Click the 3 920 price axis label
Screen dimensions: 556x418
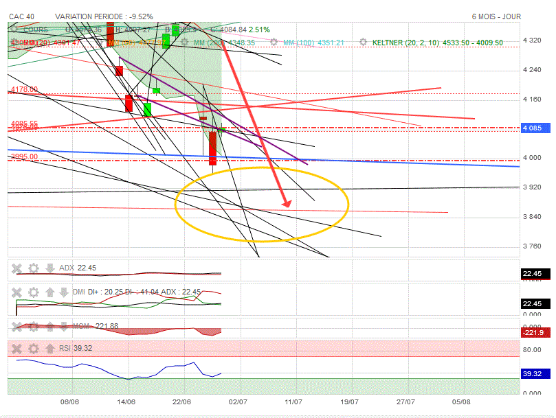532,187
